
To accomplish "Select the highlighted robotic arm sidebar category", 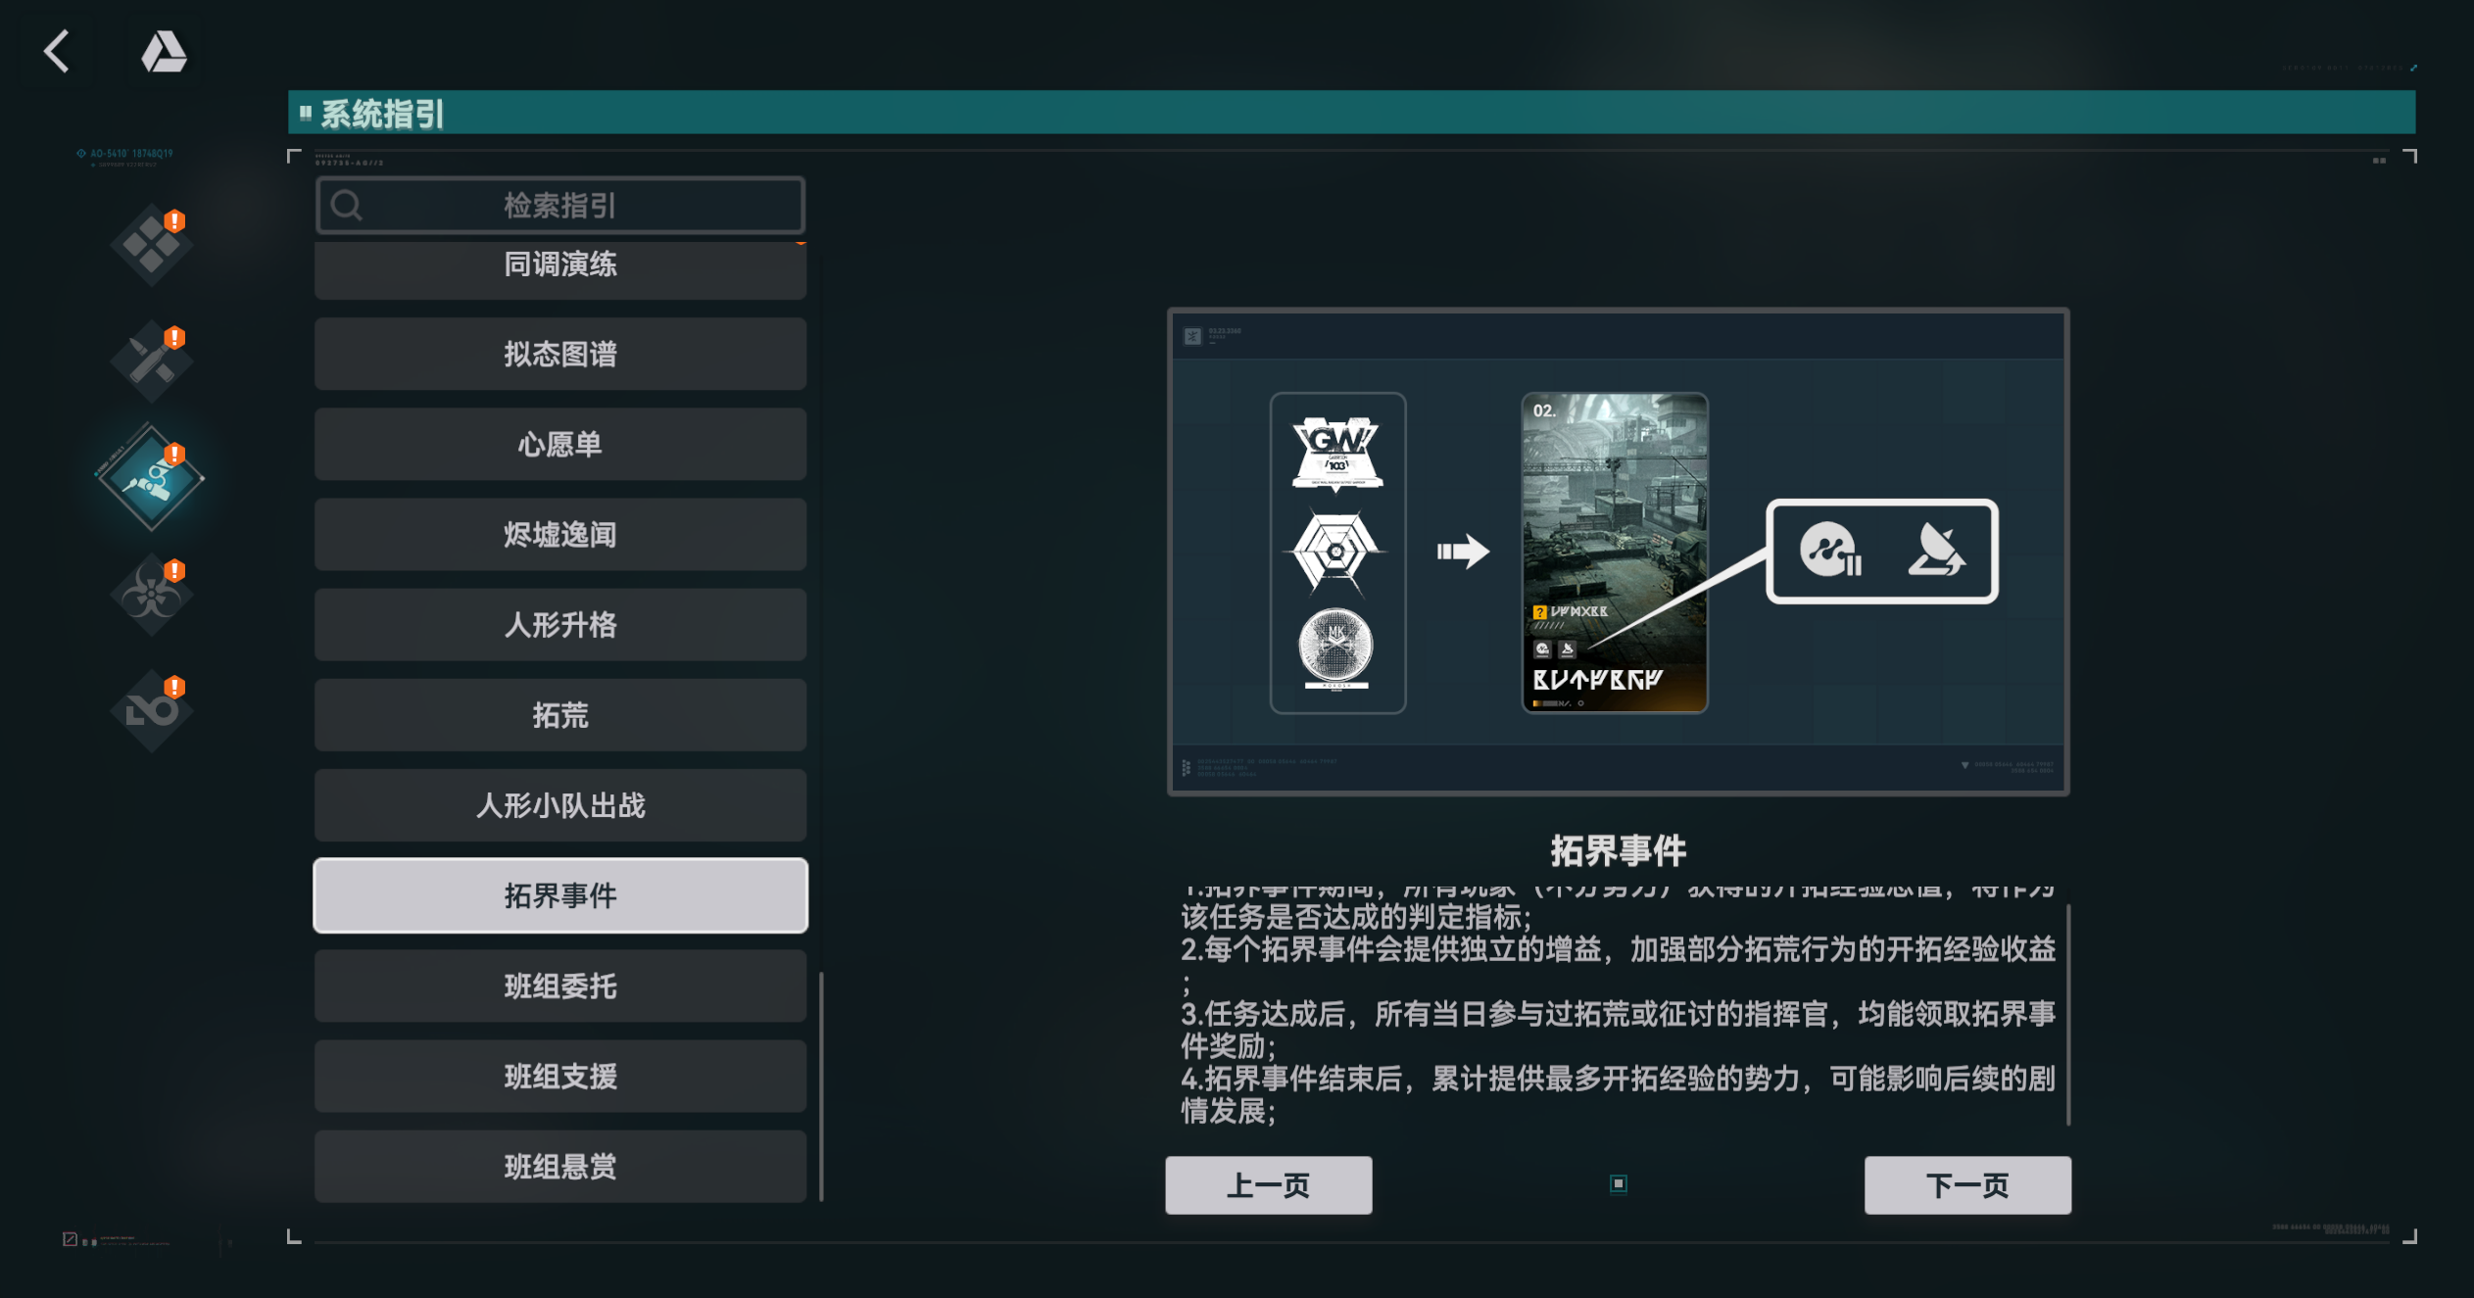I will point(151,478).
